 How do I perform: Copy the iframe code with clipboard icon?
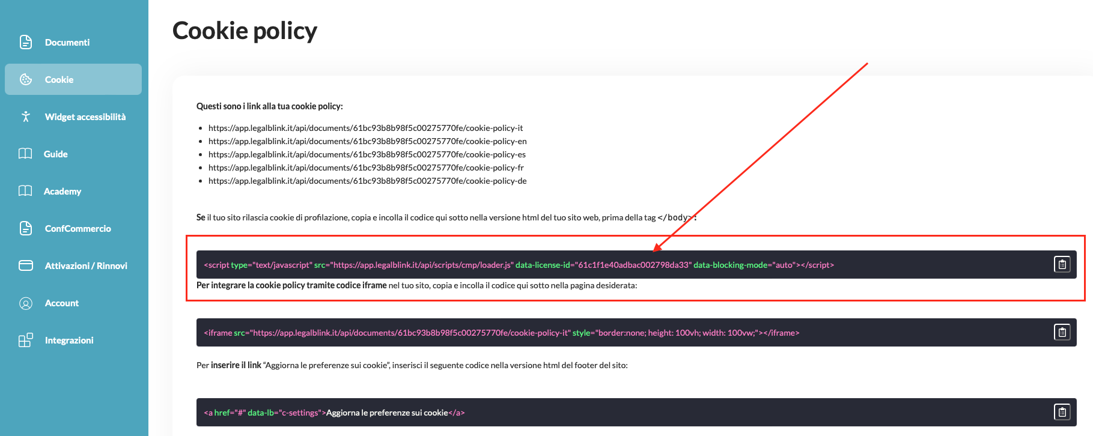click(1062, 332)
